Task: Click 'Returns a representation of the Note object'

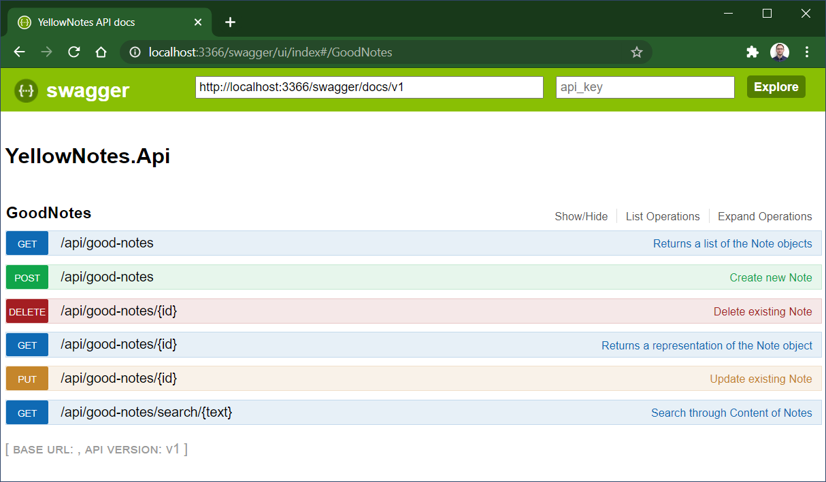Action: click(x=707, y=345)
